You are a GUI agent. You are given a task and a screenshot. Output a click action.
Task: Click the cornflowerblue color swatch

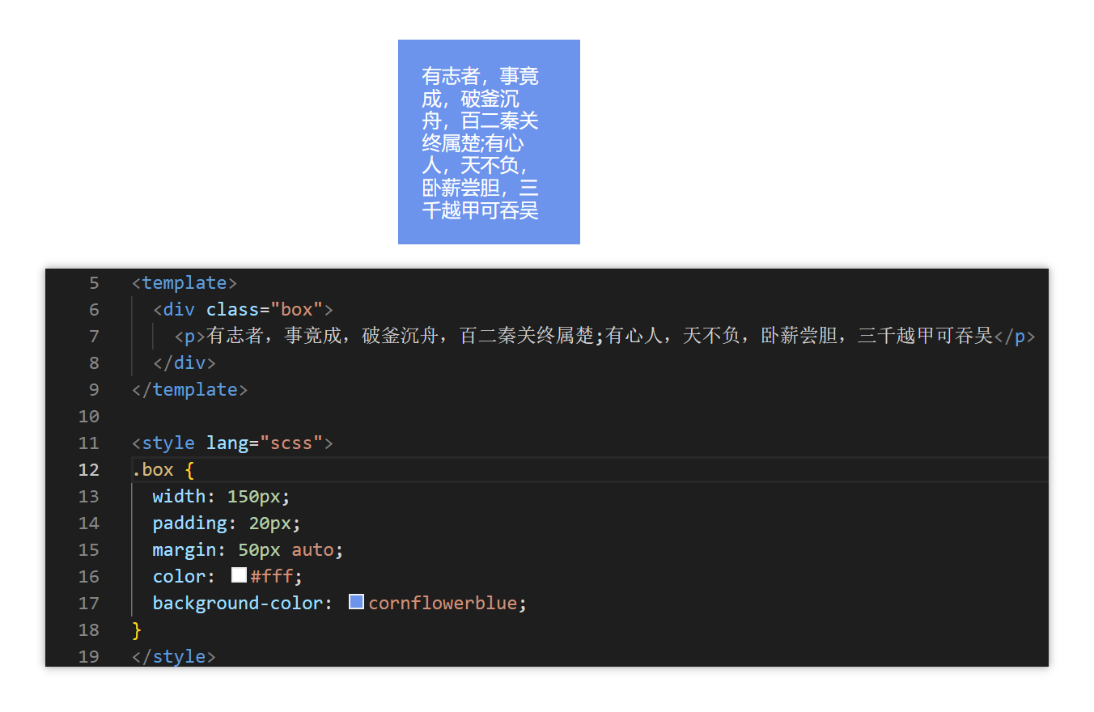click(x=356, y=602)
